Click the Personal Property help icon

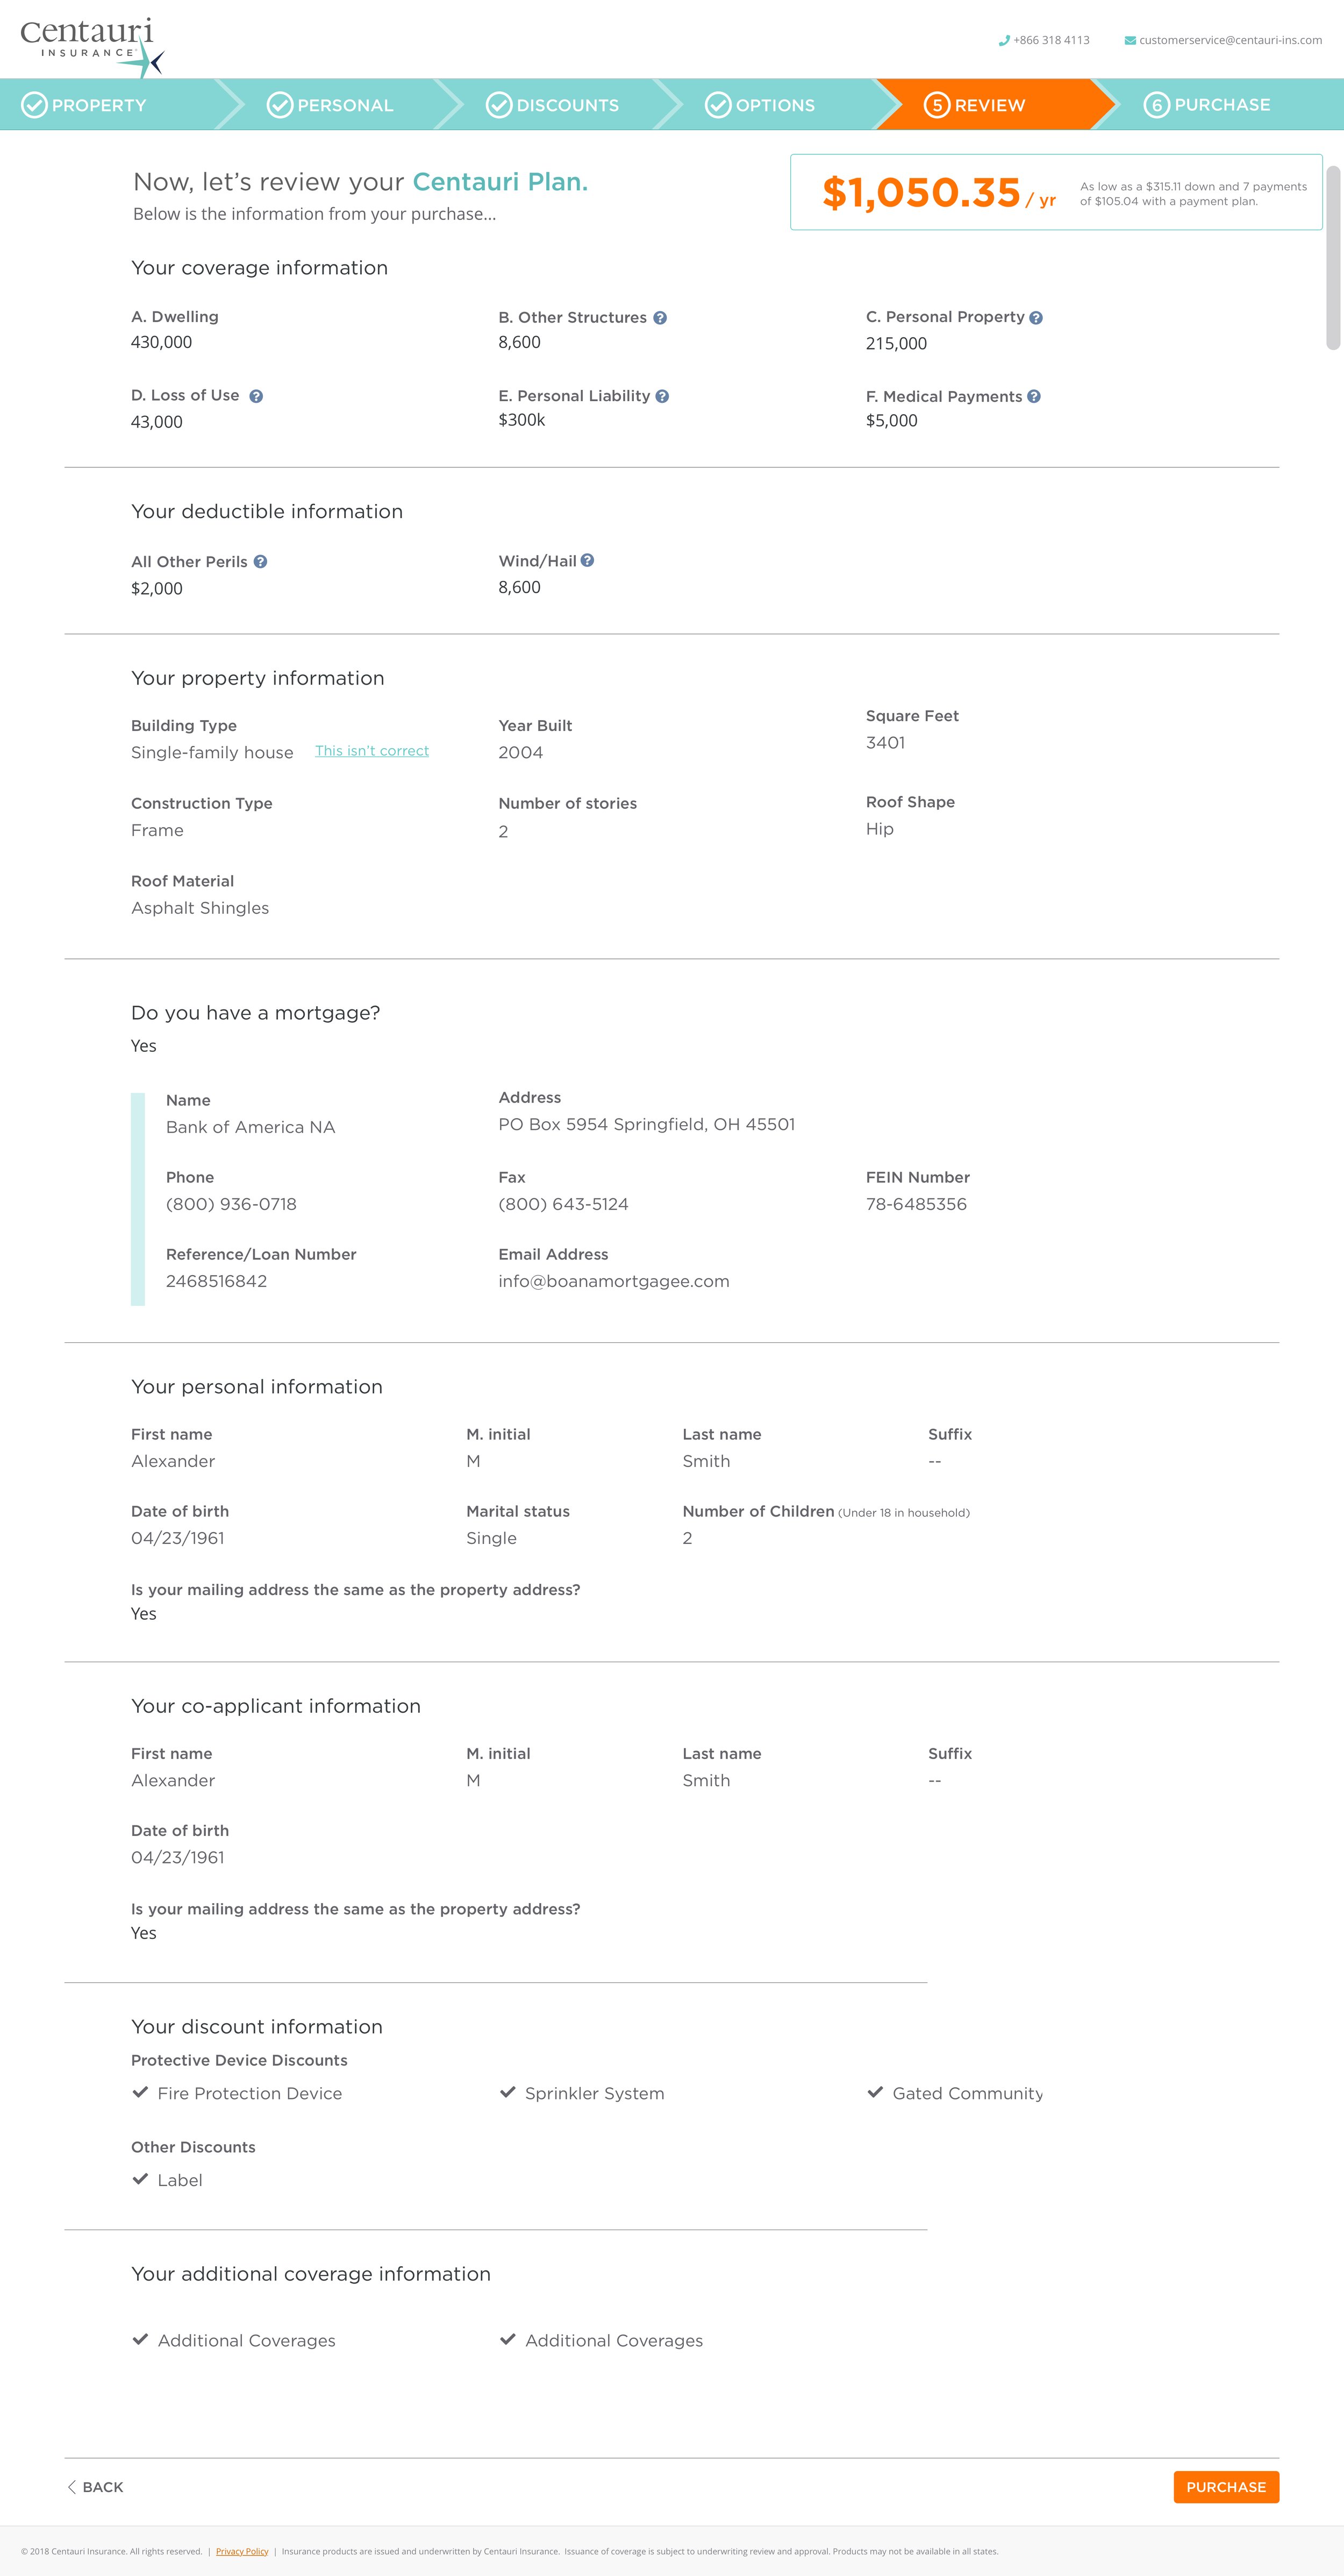coord(1036,318)
